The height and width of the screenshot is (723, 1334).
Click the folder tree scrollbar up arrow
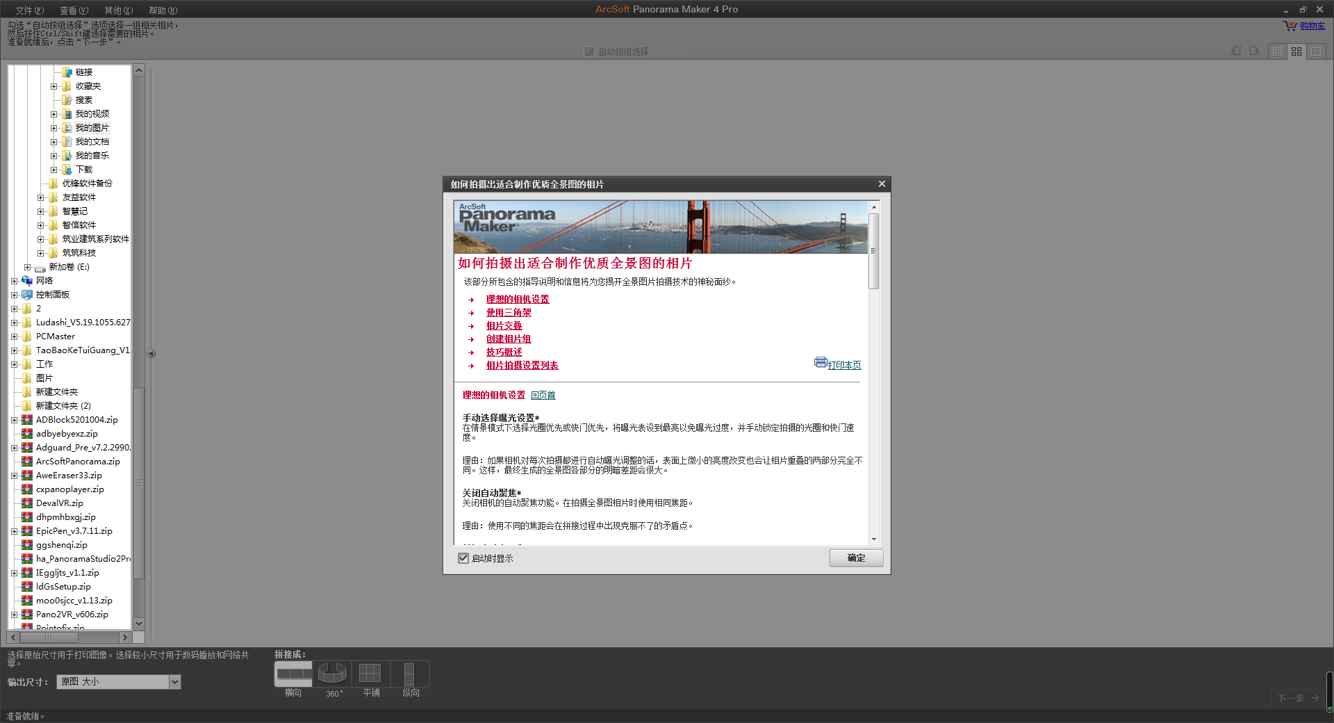139,70
